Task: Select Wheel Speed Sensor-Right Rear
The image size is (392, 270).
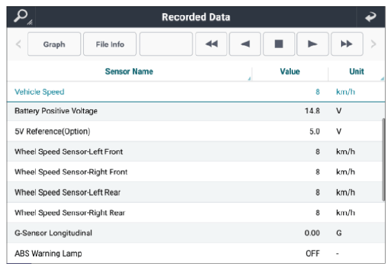Action: click(x=196, y=212)
